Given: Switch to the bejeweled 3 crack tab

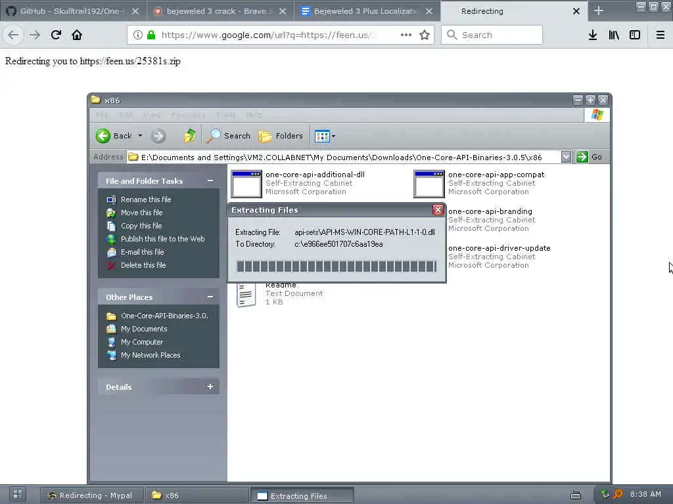Looking at the screenshot, I should [x=220, y=11].
